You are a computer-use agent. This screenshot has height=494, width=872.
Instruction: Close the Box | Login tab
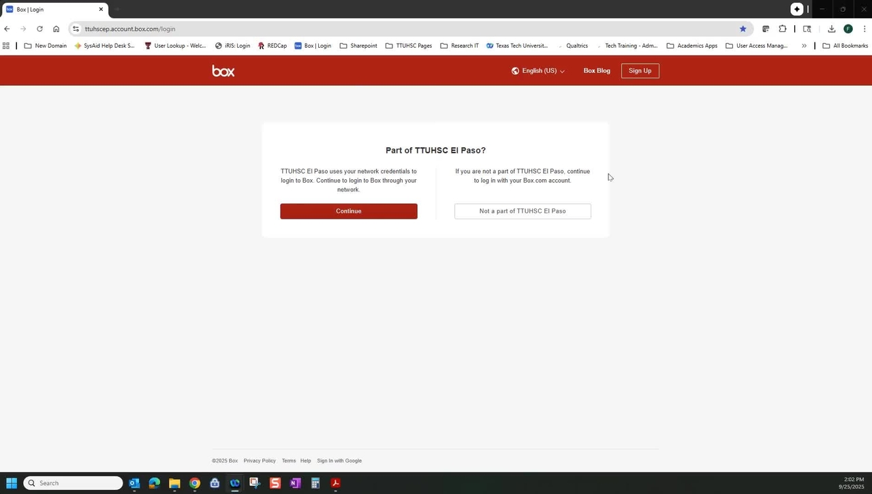pyautogui.click(x=101, y=10)
